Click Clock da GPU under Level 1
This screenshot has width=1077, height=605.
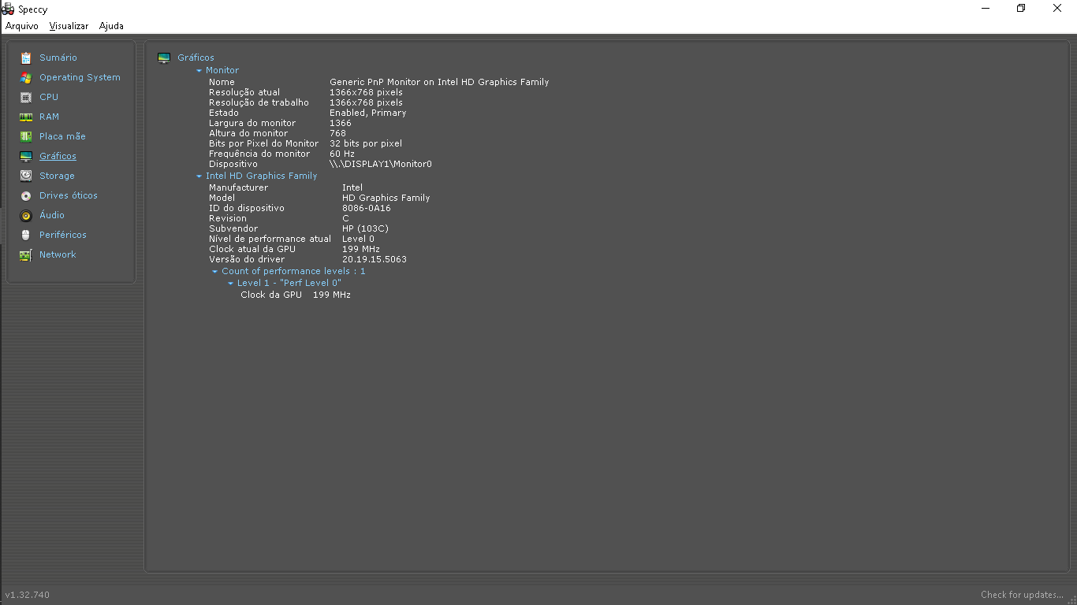tap(271, 295)
